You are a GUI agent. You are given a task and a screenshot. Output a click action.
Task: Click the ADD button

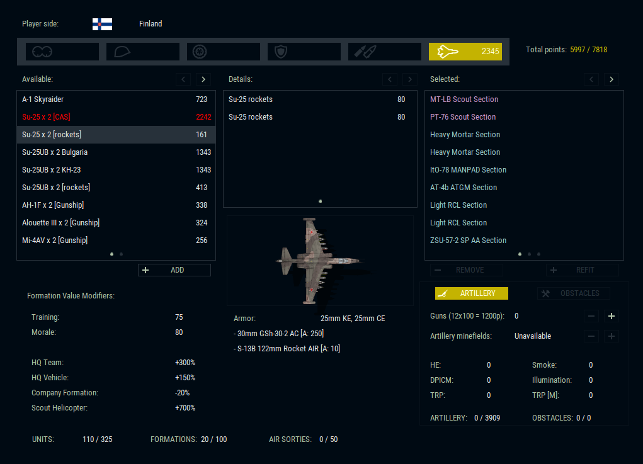pyautogui.click(x=174, y=270)
